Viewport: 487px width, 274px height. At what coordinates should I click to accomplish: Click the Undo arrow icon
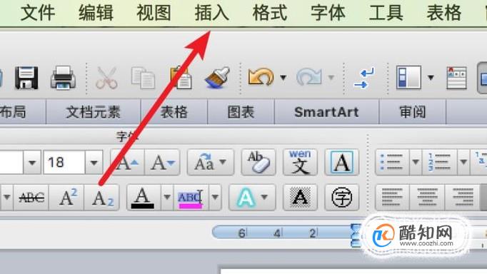tap(261, 76)
